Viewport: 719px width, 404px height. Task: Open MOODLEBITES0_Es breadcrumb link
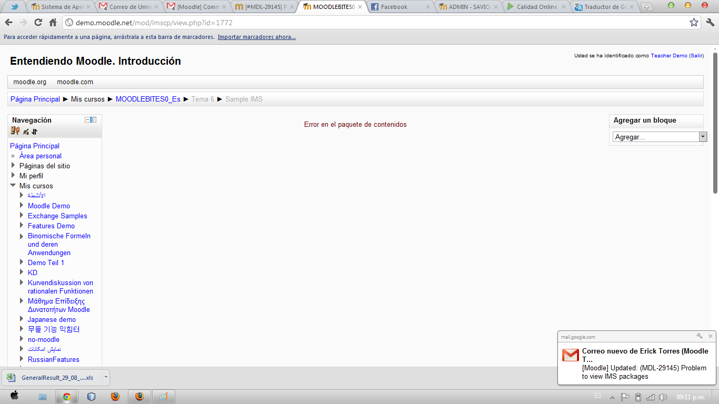148,99
